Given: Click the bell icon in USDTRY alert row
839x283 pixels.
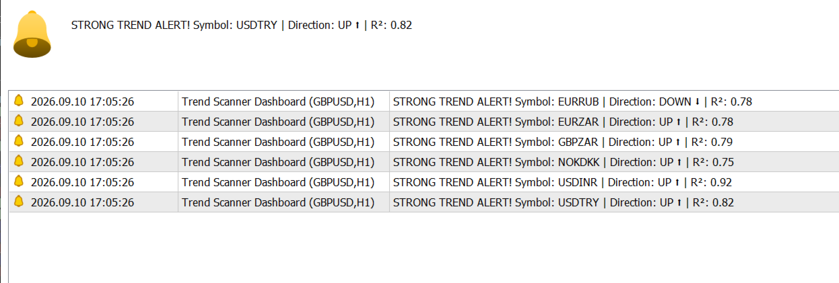Looking at the screenshot, I should pyautogui.click(x=19, y=202).
